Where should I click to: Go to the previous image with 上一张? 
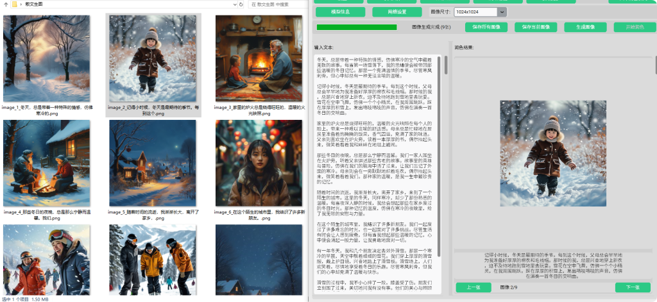coord(473,287)
